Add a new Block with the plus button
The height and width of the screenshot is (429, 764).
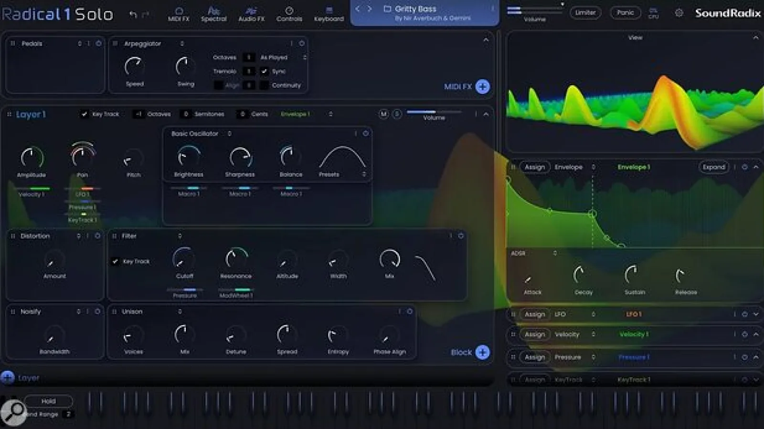coord(483,352)
